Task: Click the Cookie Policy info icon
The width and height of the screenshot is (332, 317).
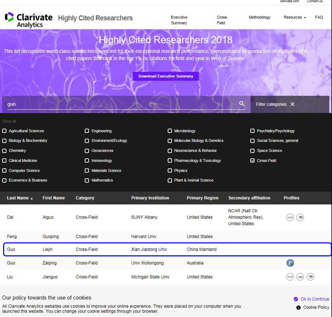Action: coord(298,307)
